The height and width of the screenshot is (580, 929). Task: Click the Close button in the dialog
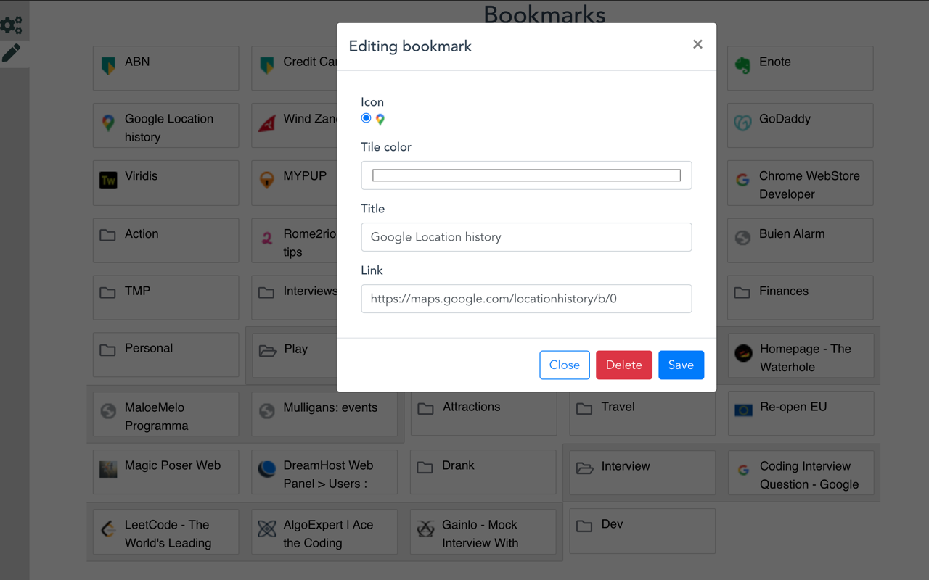[565, 365]
